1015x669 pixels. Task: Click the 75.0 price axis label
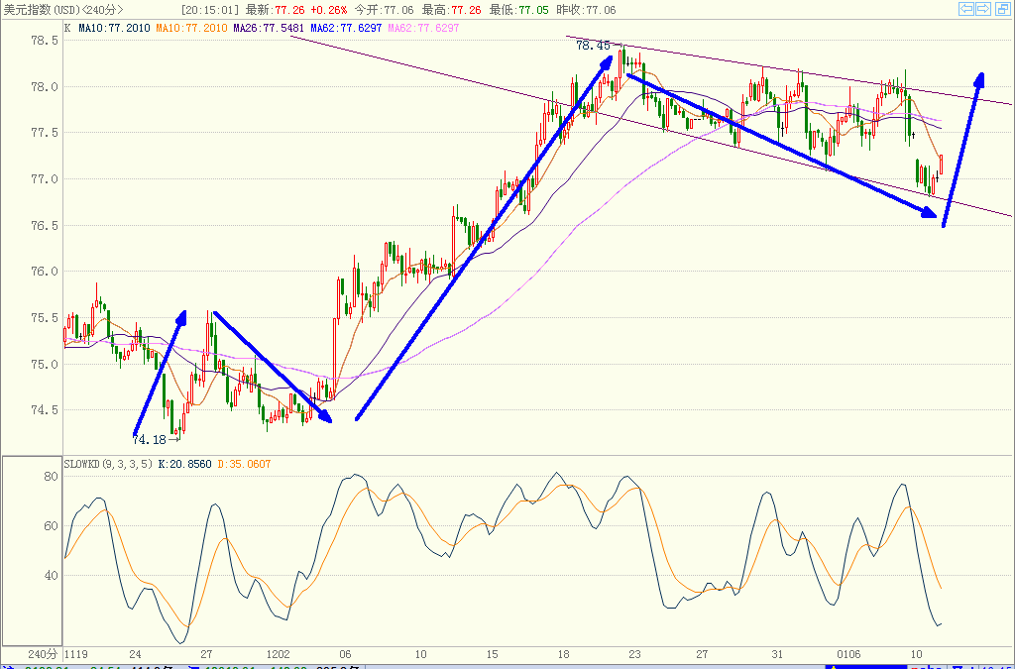tap(44, 365)
